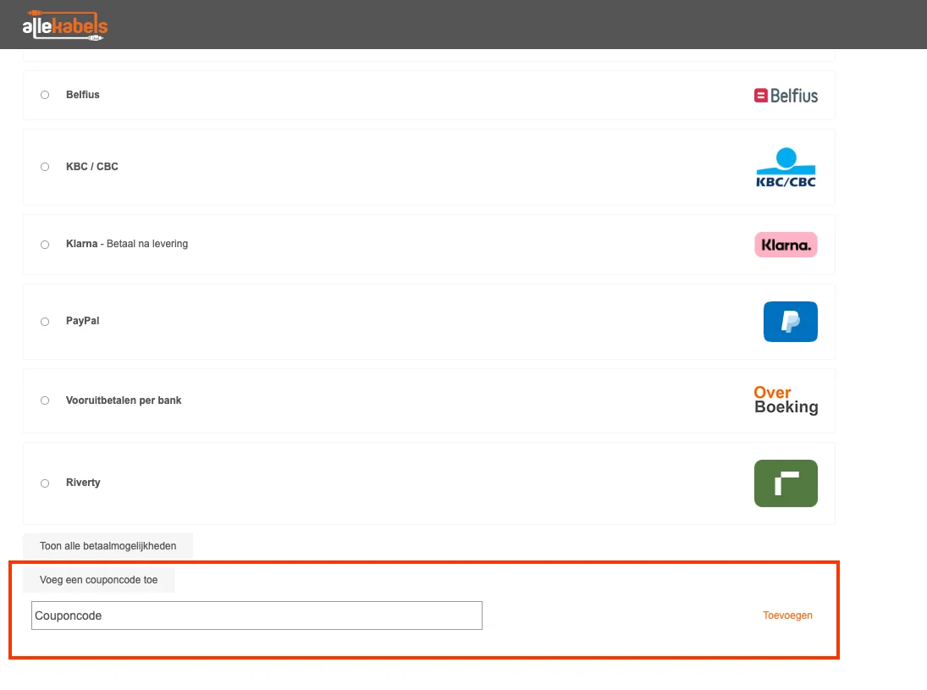The image size is (927, 690).
Task: Expand Toon alle betaalmogelijkheden
Action: coord(108,546)
